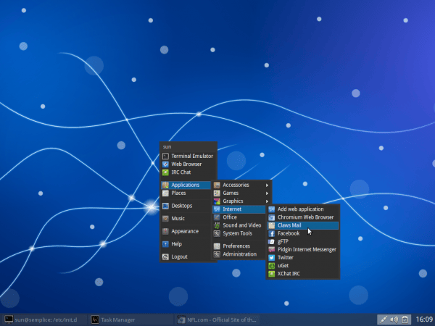
Task: Click the volume icon in system tray
Action: pos(394,319)
